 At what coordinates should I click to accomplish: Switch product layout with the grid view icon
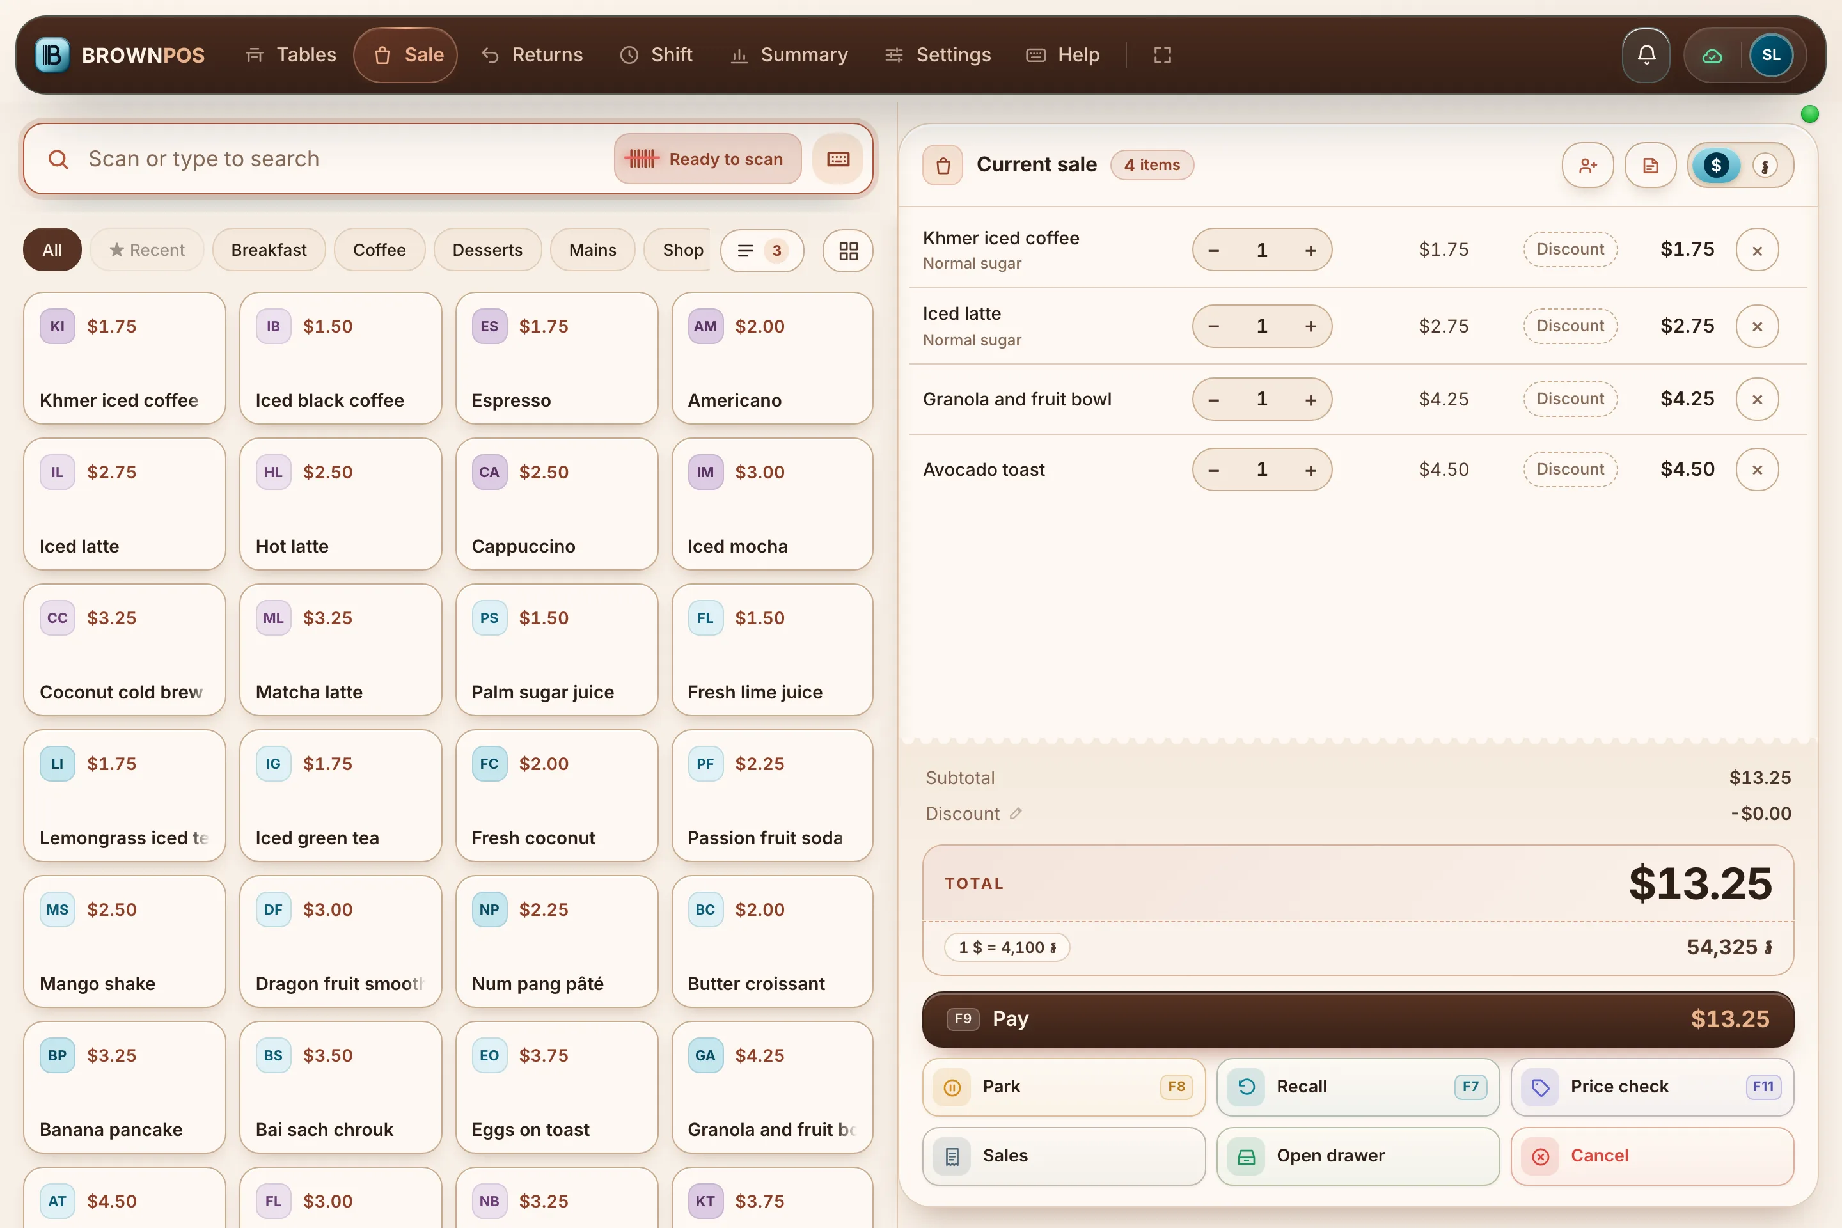click(848, 251)
